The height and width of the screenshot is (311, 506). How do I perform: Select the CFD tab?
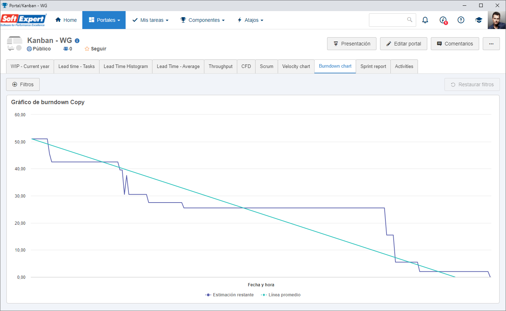pyautogui.click(x=246, y=67)
